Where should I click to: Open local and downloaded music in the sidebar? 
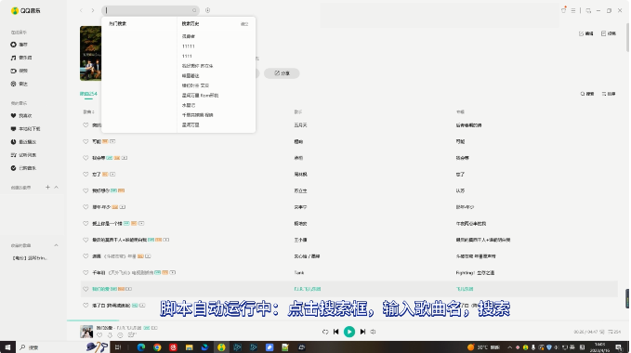coord(25,129)
